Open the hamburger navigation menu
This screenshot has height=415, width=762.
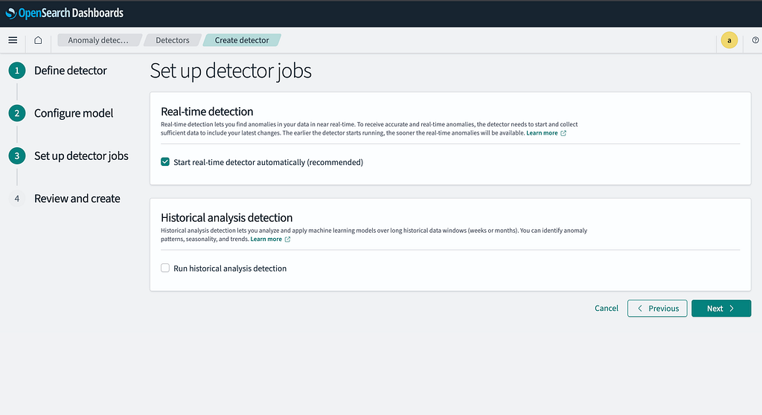pos(13,40)
